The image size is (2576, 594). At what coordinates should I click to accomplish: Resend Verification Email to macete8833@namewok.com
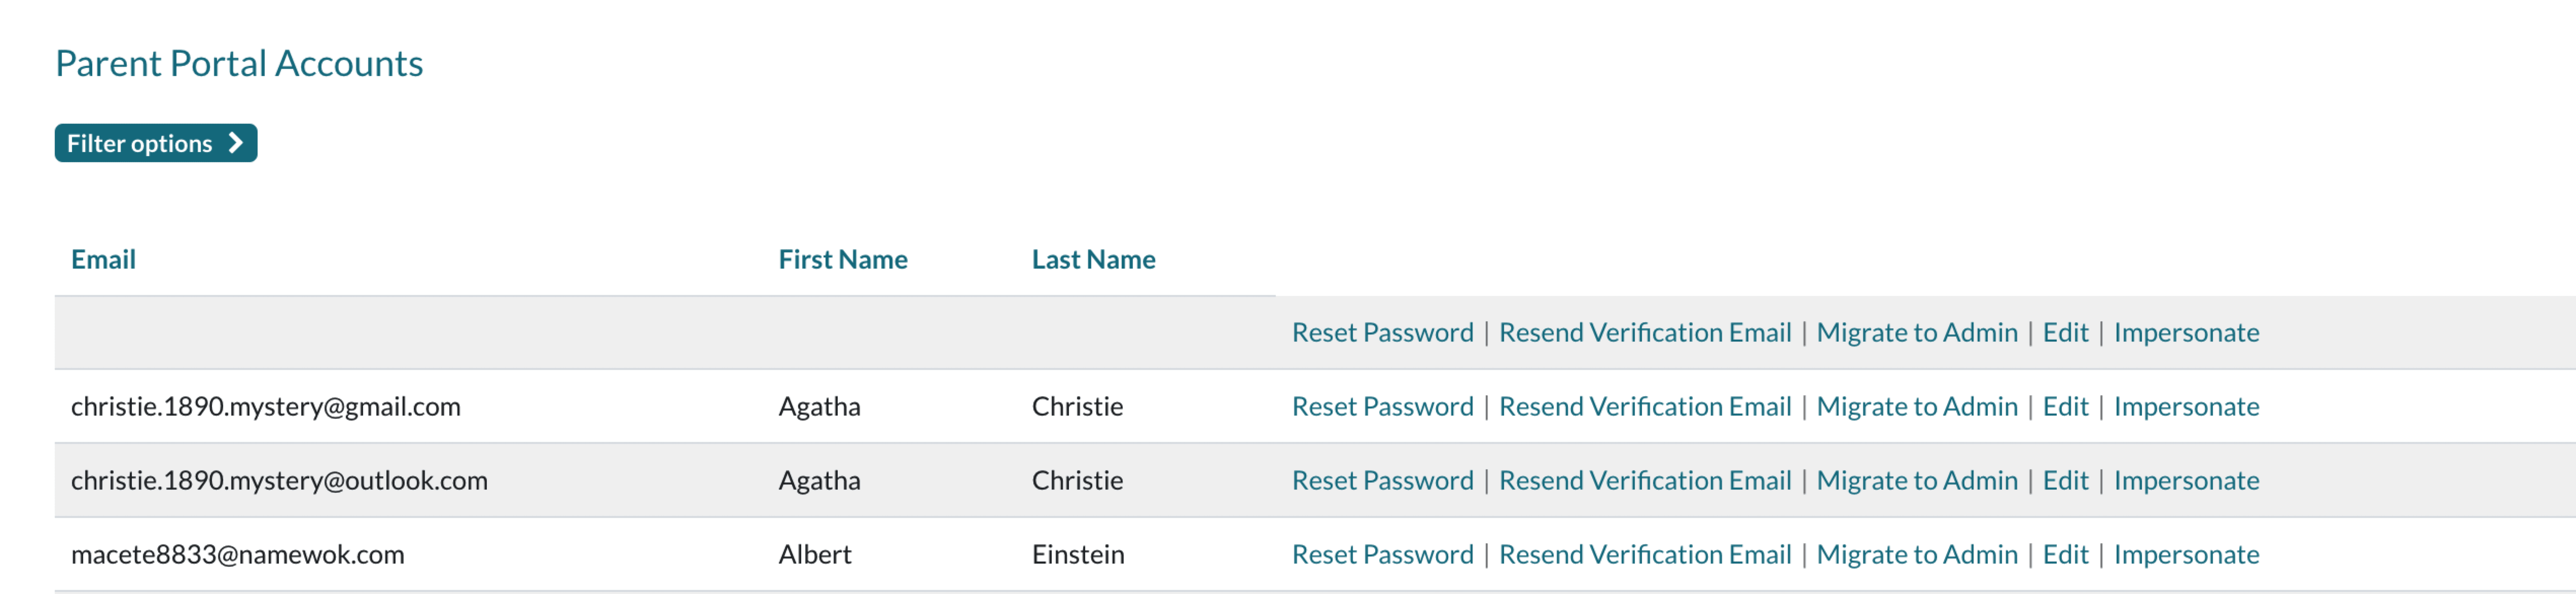point(1644,554)
